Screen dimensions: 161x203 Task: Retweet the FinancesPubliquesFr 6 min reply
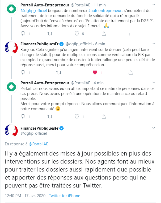pos(59,73)
